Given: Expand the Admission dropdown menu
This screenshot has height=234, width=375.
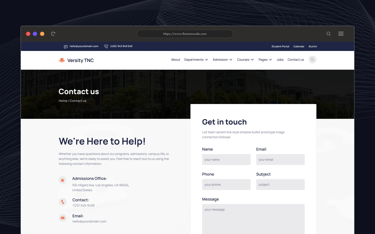Looking at the screenshot, I should (222, 60).
